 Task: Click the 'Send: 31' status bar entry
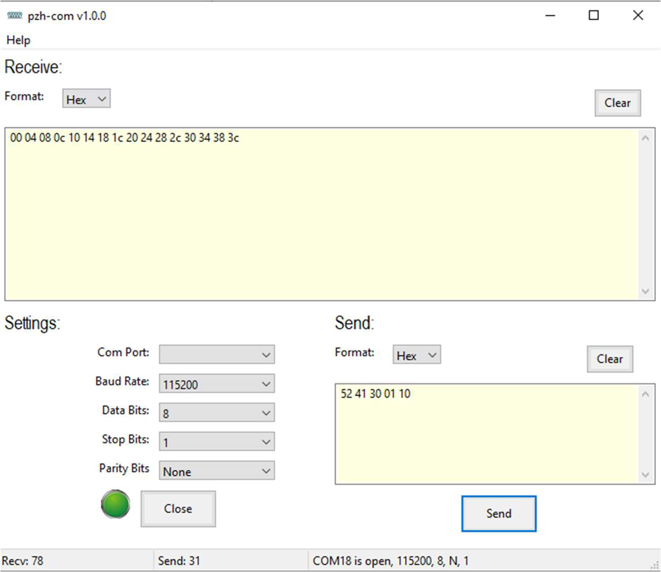[x=179, y=561]
